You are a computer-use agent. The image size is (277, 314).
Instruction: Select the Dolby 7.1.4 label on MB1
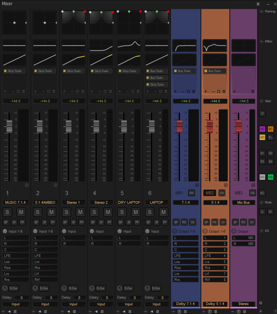coord(185,303)
